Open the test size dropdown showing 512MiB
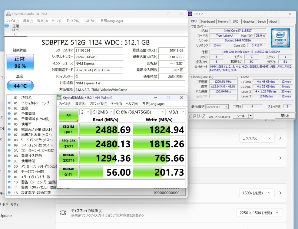 [x=102, y=112]
